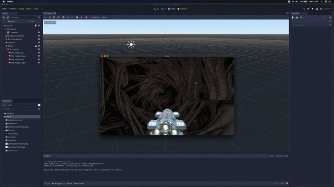The image size is (334, 187).
Task: Collapse the res:// folder
Action: [x=3, y=117]
